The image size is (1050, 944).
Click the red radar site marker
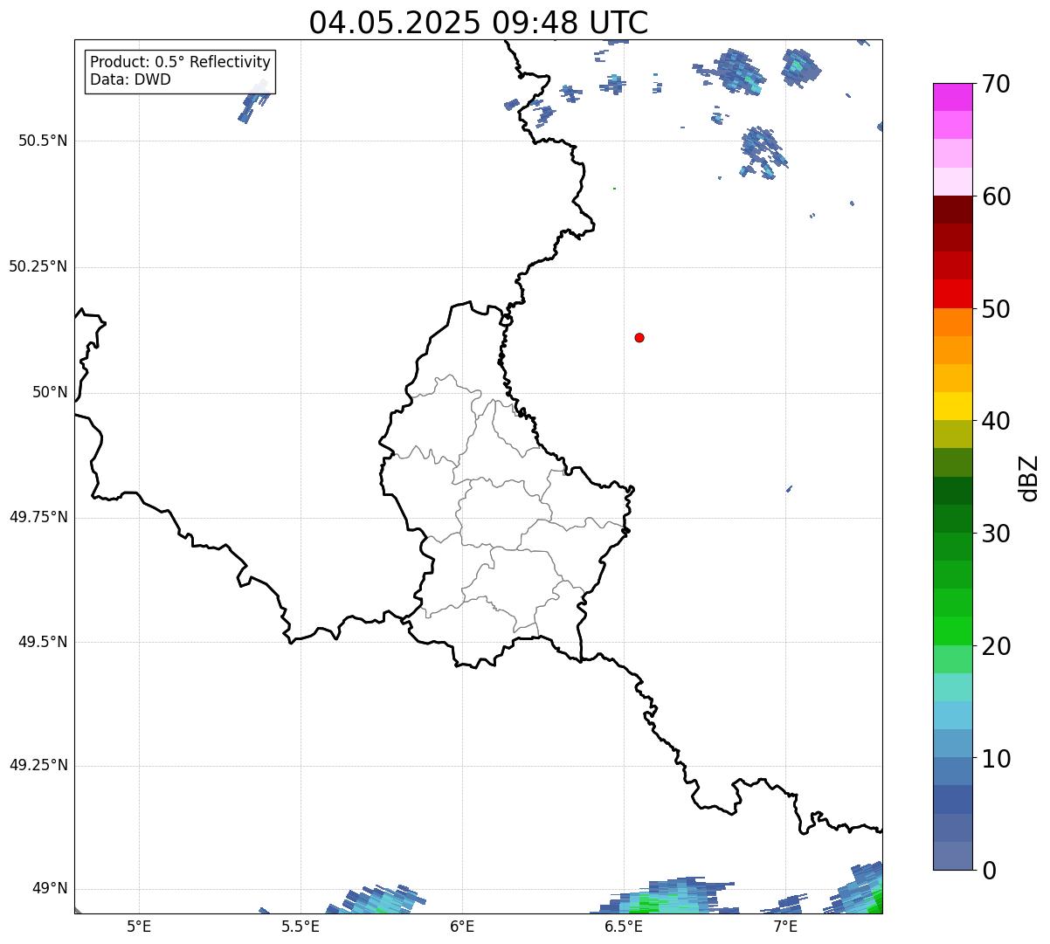(639, 337)
